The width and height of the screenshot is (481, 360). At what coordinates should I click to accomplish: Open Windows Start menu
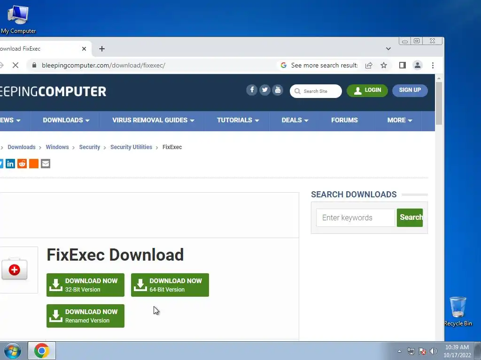tap(13, 351)
